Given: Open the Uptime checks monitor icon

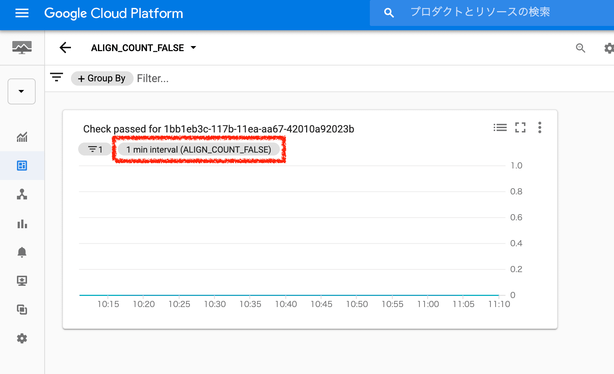Looking at the screenshot, I should click(22, 281).
